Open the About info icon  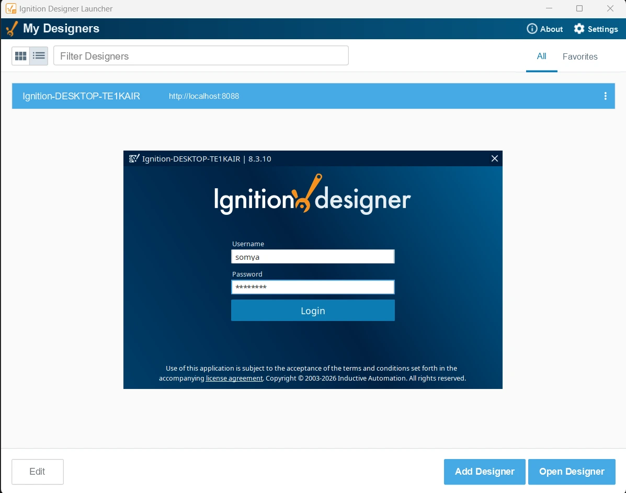coord(532,29)
